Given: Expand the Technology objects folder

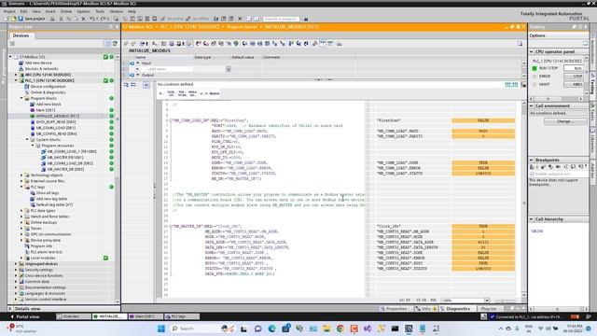Looking at the screenshot, I should click(21, 175).
